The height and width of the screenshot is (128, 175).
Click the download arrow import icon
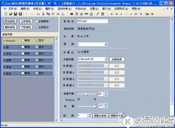pyautogui.click(x=63, y=14)
